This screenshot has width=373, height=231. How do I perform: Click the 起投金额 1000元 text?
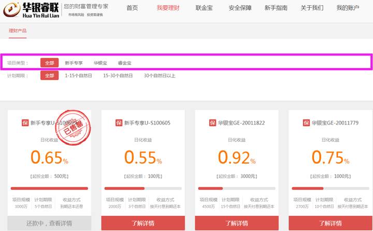coord(331,176)
